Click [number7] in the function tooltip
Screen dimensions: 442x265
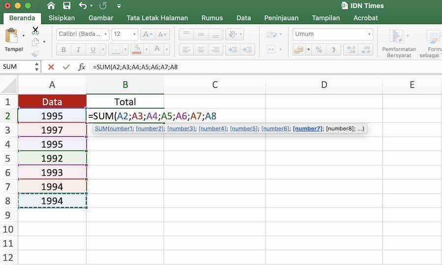(x=307, y=129)
